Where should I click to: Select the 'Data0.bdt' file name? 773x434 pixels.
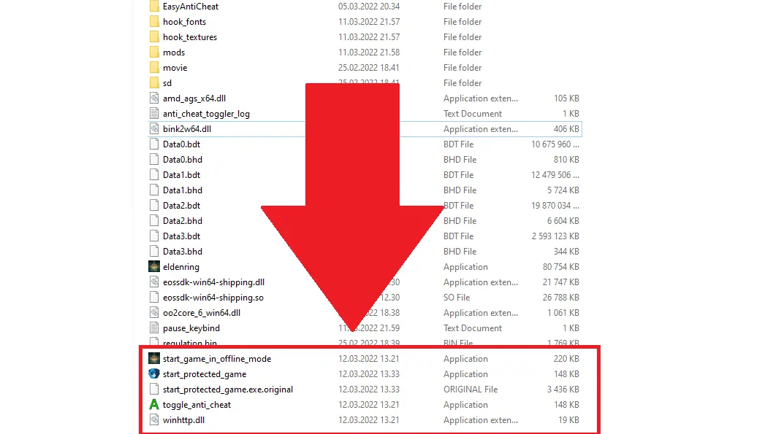(x=181, y=144)
